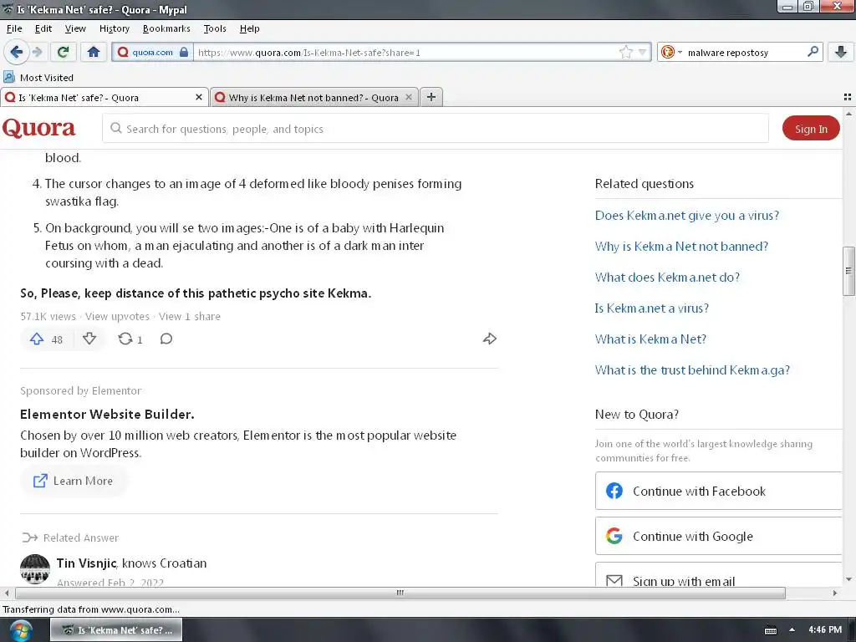Screen dimensions: 856x642
Task: Click the vertical scrollbar down arrow
Action: pos(848,580)
